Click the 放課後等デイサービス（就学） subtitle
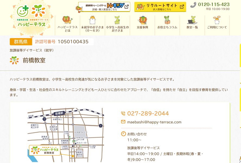Screen dimensions: 241x163 pos(32,50)
